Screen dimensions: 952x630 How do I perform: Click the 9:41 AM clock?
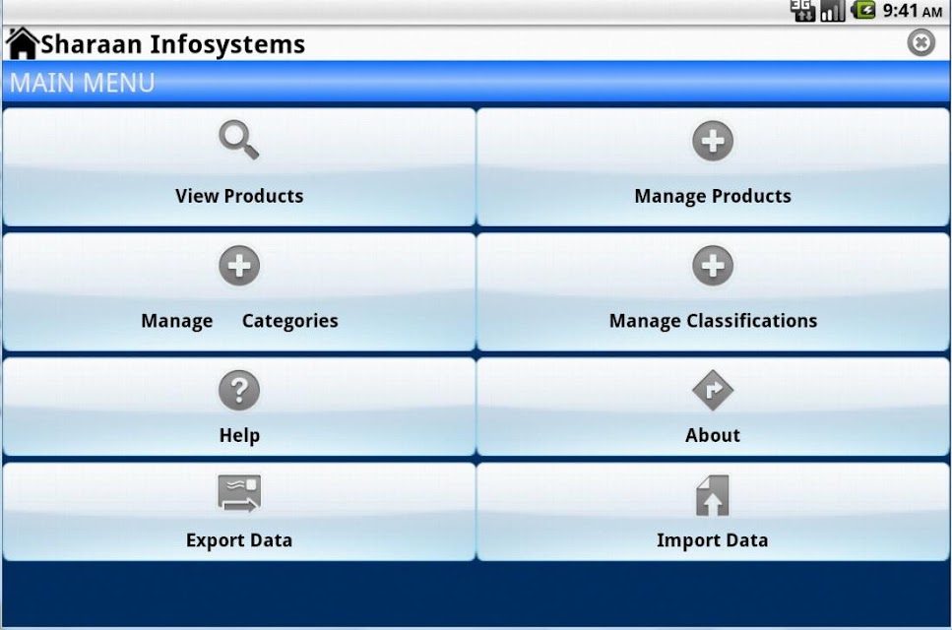[x=913, y=10]
